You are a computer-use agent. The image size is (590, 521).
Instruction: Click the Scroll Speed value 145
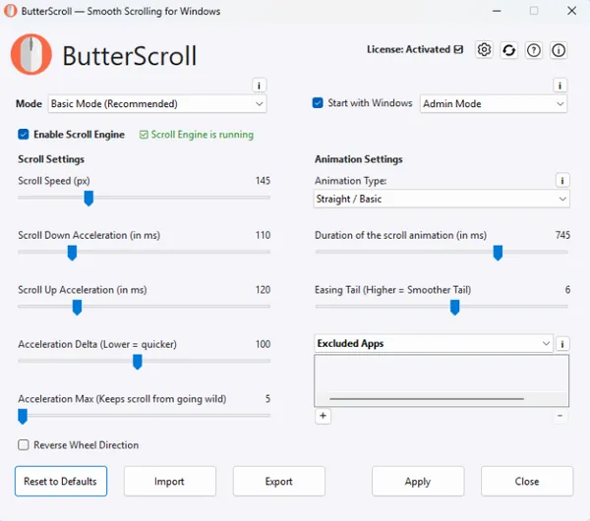[x=263, y=181]
